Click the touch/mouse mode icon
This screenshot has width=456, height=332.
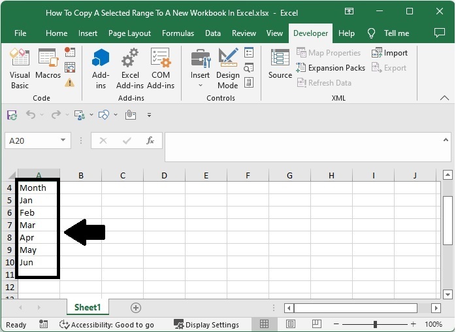[131, 114]
